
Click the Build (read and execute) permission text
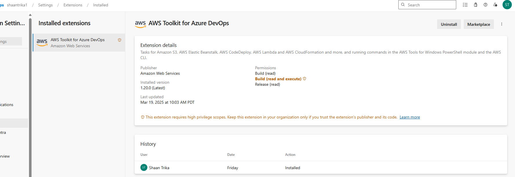click(278, 79)
